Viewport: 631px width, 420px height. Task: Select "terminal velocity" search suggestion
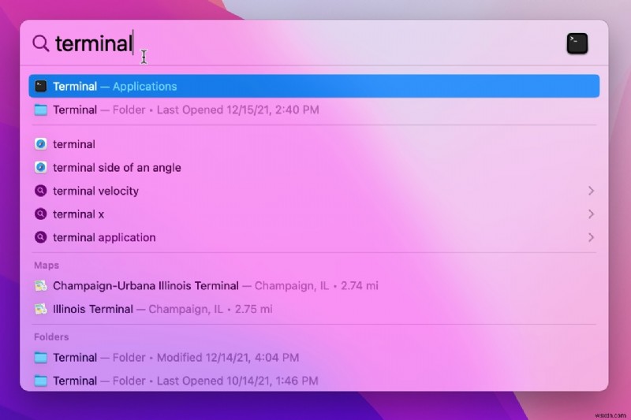coord(314,191)
